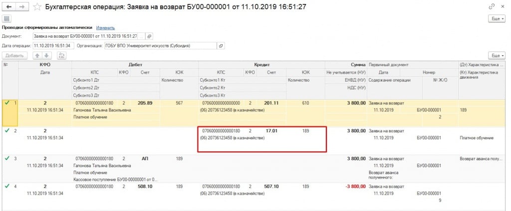Click the green checkmark in row 2
The height and width of the screenshot is (211, 511).
tap(7, 131)
